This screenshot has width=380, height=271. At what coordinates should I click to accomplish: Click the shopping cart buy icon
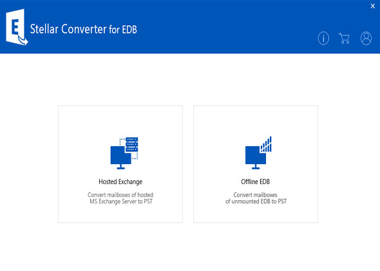(x=344, y=38)
